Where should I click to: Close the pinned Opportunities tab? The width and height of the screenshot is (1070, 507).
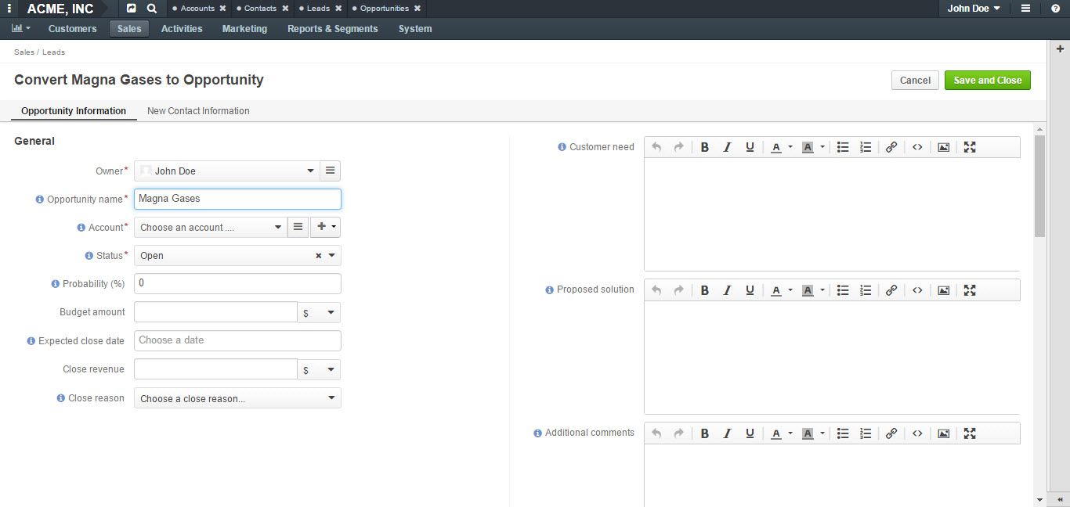coord(418,9)
